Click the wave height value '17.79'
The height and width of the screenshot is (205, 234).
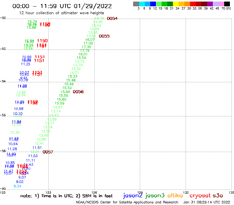(x=85, y=50)
